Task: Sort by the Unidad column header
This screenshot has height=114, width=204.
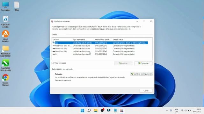Action: (62, 40)
